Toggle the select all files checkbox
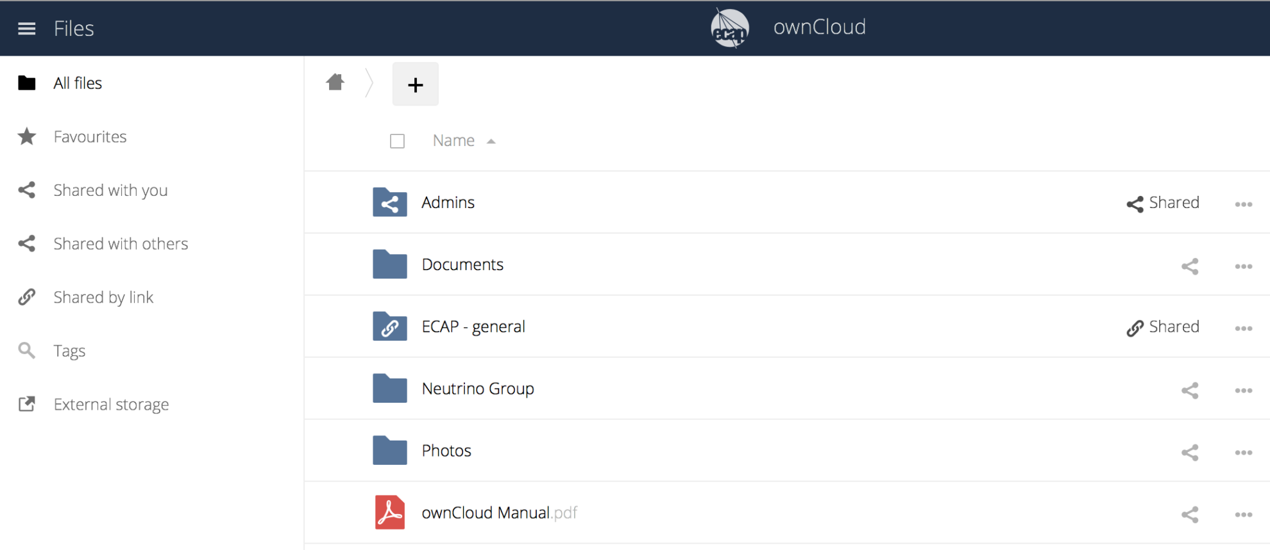This screenshot has height=550, width=1270. point(397,141)
